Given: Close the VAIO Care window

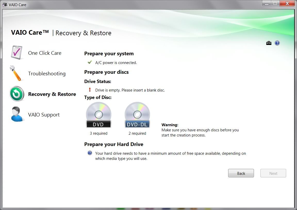Looking at the screenshot, I should coord(287,4).
